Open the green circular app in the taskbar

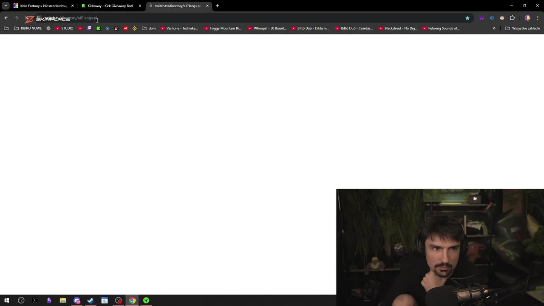click(146, 300)
